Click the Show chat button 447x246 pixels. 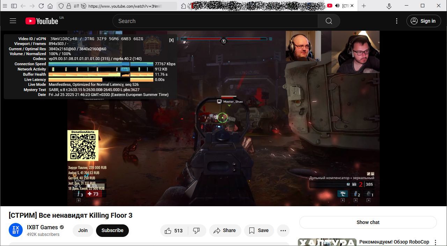[x=368, y=222]
